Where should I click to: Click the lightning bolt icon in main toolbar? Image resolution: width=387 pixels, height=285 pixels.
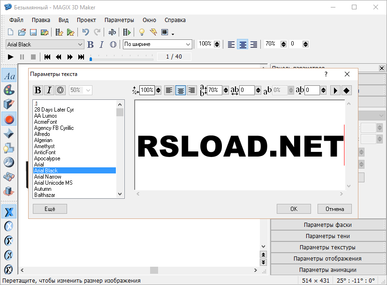click(x=153, y=32)
